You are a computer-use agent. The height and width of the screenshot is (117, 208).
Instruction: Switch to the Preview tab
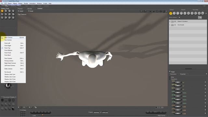coord(20,9)
